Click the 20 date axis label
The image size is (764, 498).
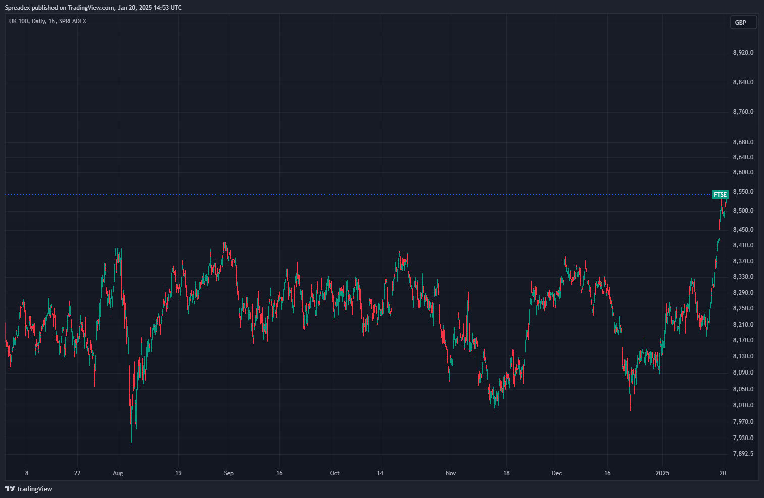(723, 473)
